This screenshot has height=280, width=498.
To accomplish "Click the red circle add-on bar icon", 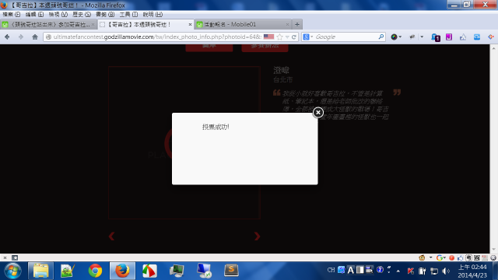I will coord(451,257).
